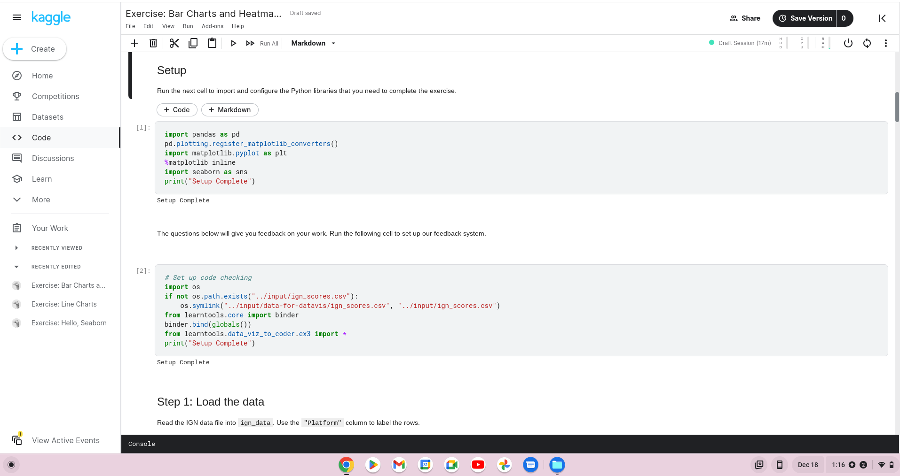
Task: Open Exercise: Hello, Seaborn notebook
Action: [60, 323]
